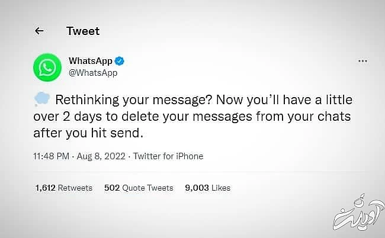Click the Tweet page heading

(83, 31)
